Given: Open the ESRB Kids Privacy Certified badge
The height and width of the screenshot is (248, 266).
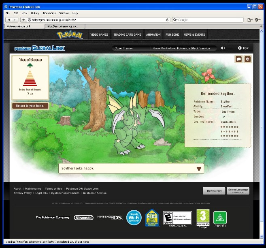Looking at the screenshot, I should click(153, 218).
